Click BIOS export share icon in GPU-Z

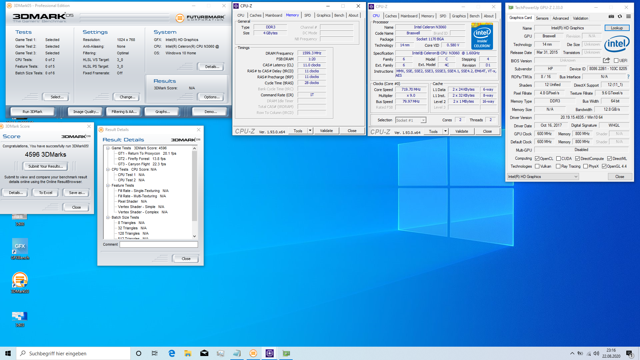606,60
